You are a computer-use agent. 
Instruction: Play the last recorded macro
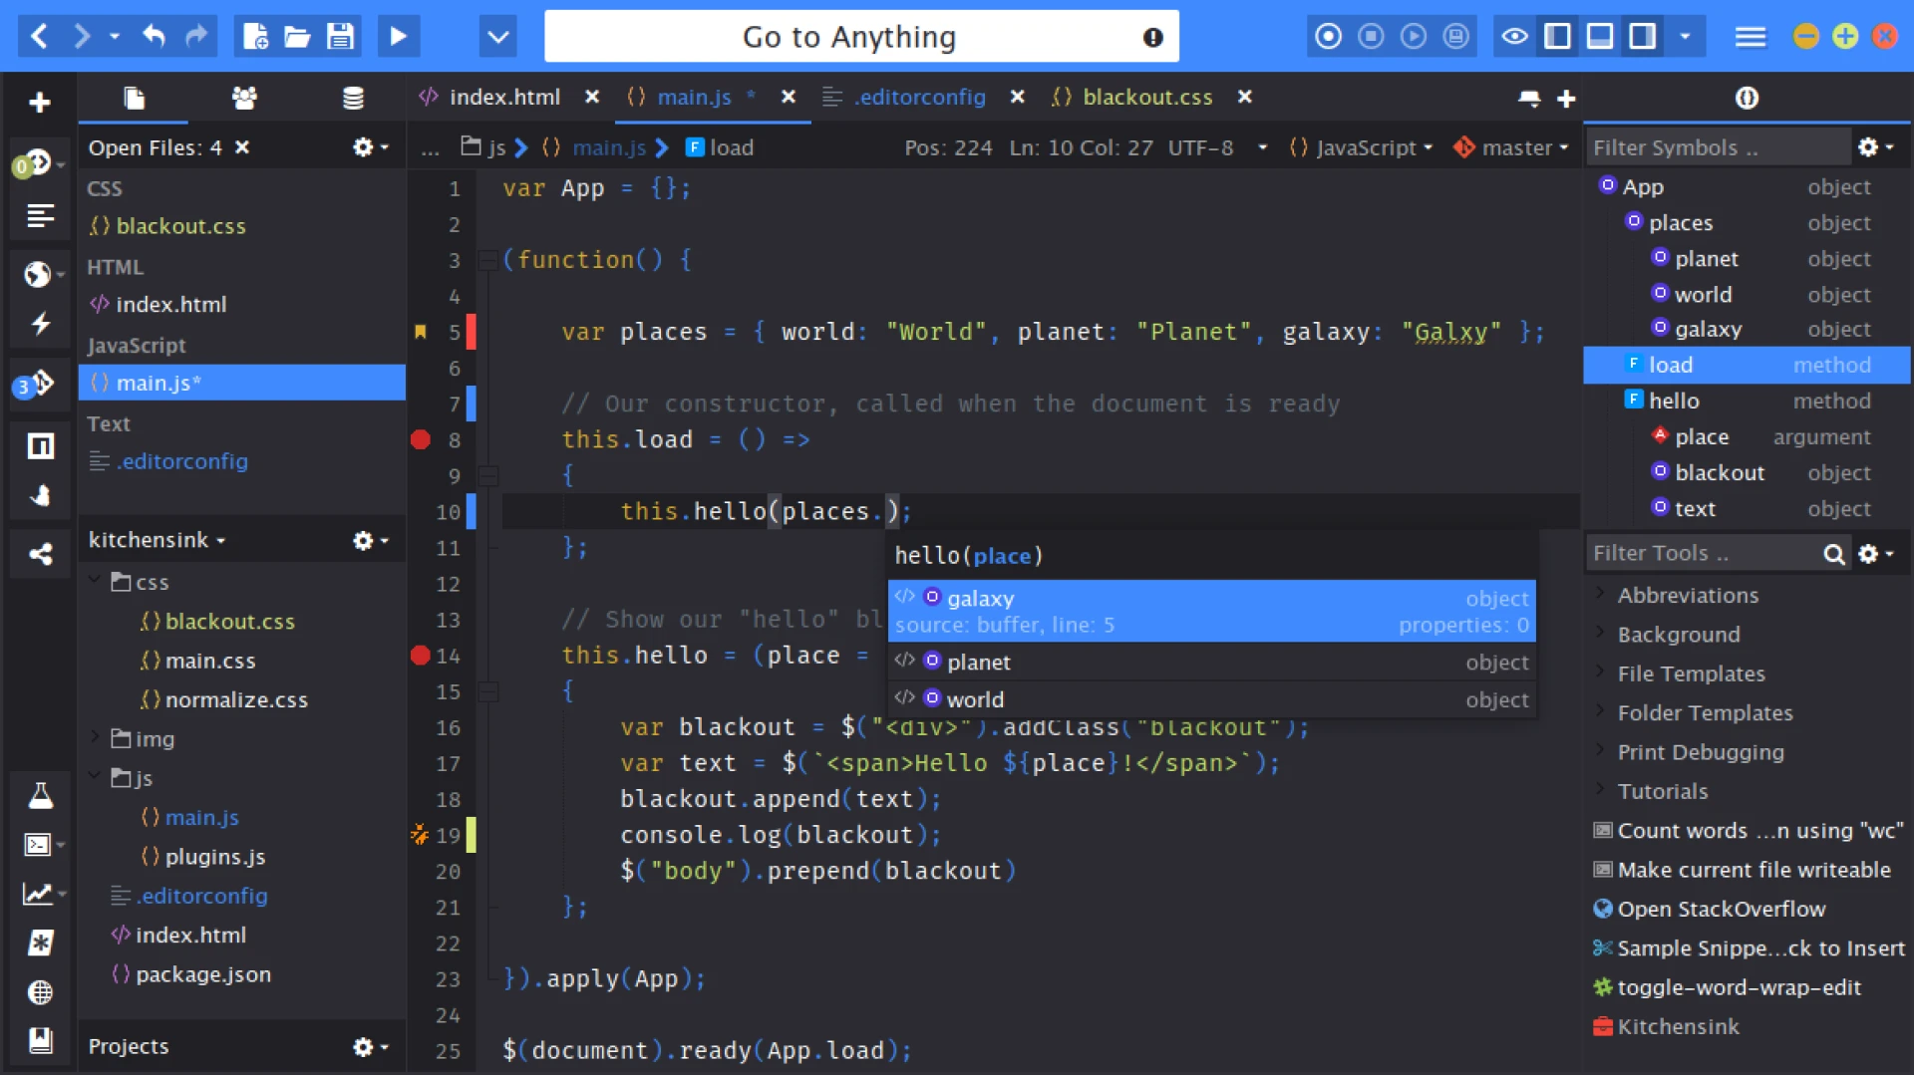[x=1414, y=36]
